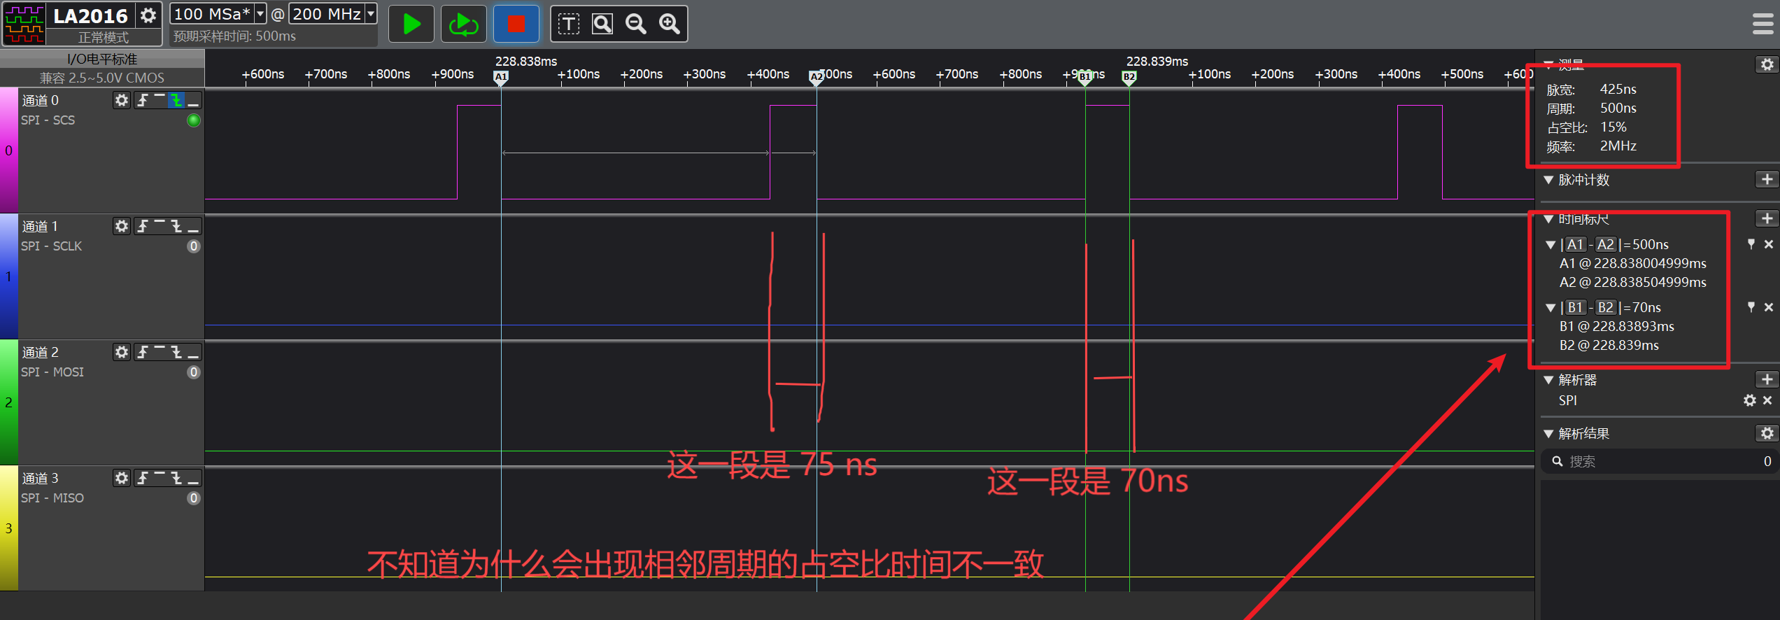The image size is (1780, 620).
Task: Click channel 3 value indicator 0
Action: (x=194, y=498)
